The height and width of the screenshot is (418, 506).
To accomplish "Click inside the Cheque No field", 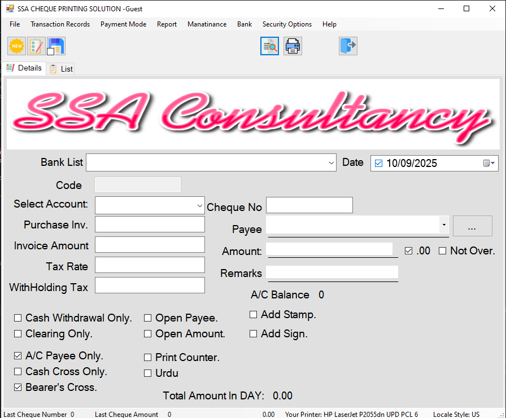I will tap(309, 205).
